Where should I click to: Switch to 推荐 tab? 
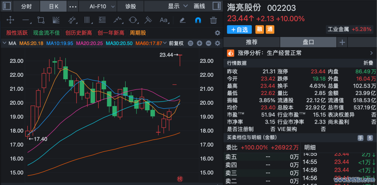252,42
